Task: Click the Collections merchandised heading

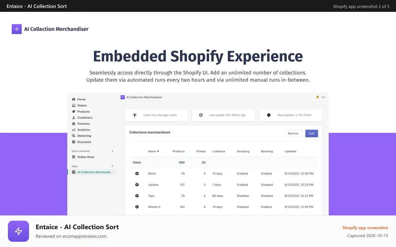Action: coord(149,132)
